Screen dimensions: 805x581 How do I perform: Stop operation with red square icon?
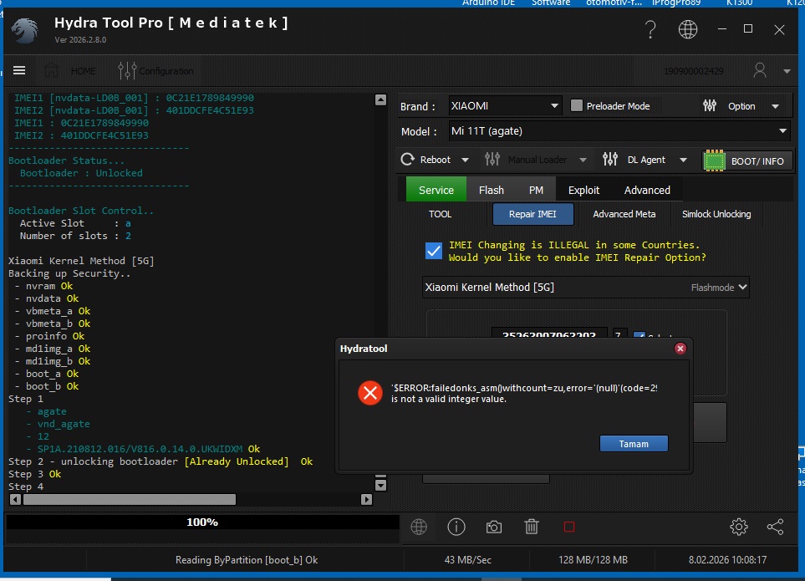(569, 527)
